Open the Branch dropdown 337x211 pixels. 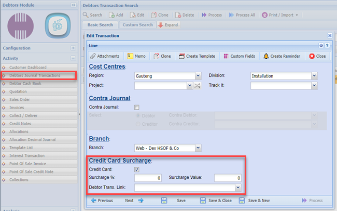click(x=198, y=148)
